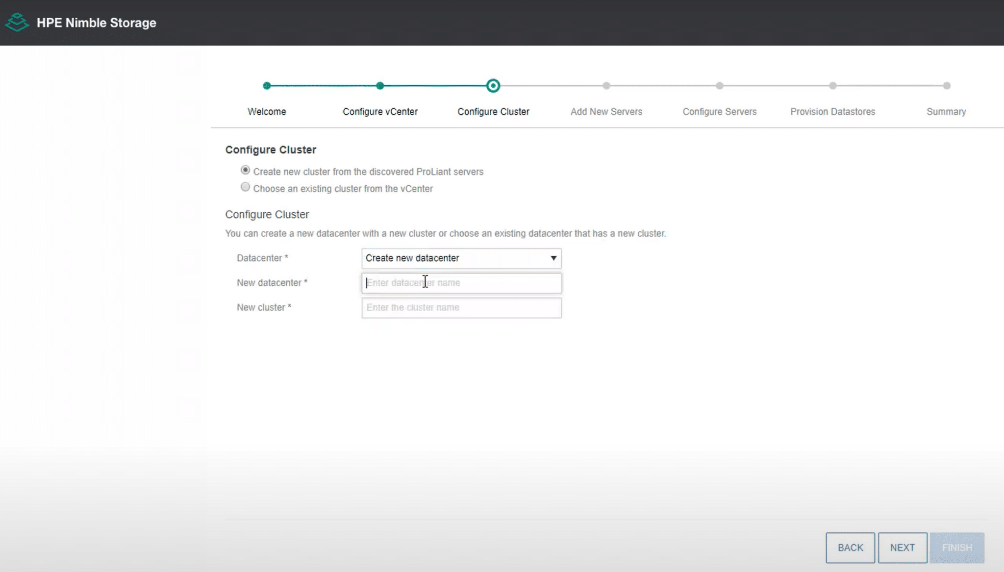Image resolution: width=1004 pixels, height=572 pixels.
Task: Click the datacenter description paragraph text
Action: click(445, 233)
